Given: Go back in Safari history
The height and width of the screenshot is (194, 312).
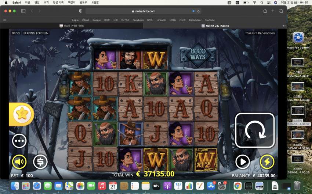Looking at the screenshot, I should tap(32, 11).
